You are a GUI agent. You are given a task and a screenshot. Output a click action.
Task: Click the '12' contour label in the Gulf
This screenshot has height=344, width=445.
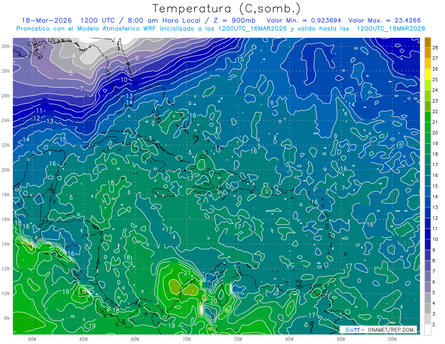point(36,118)
